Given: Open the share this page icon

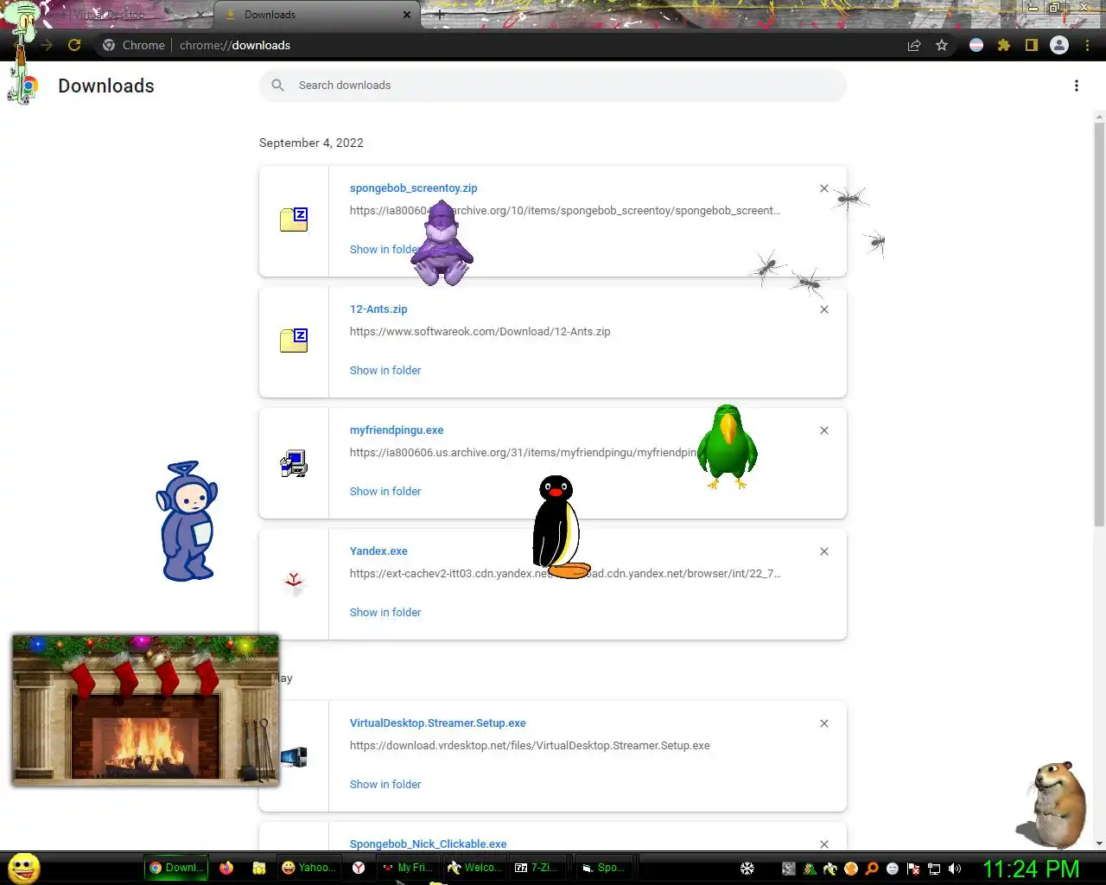Looking at the screenshot, I should [914, 45].
